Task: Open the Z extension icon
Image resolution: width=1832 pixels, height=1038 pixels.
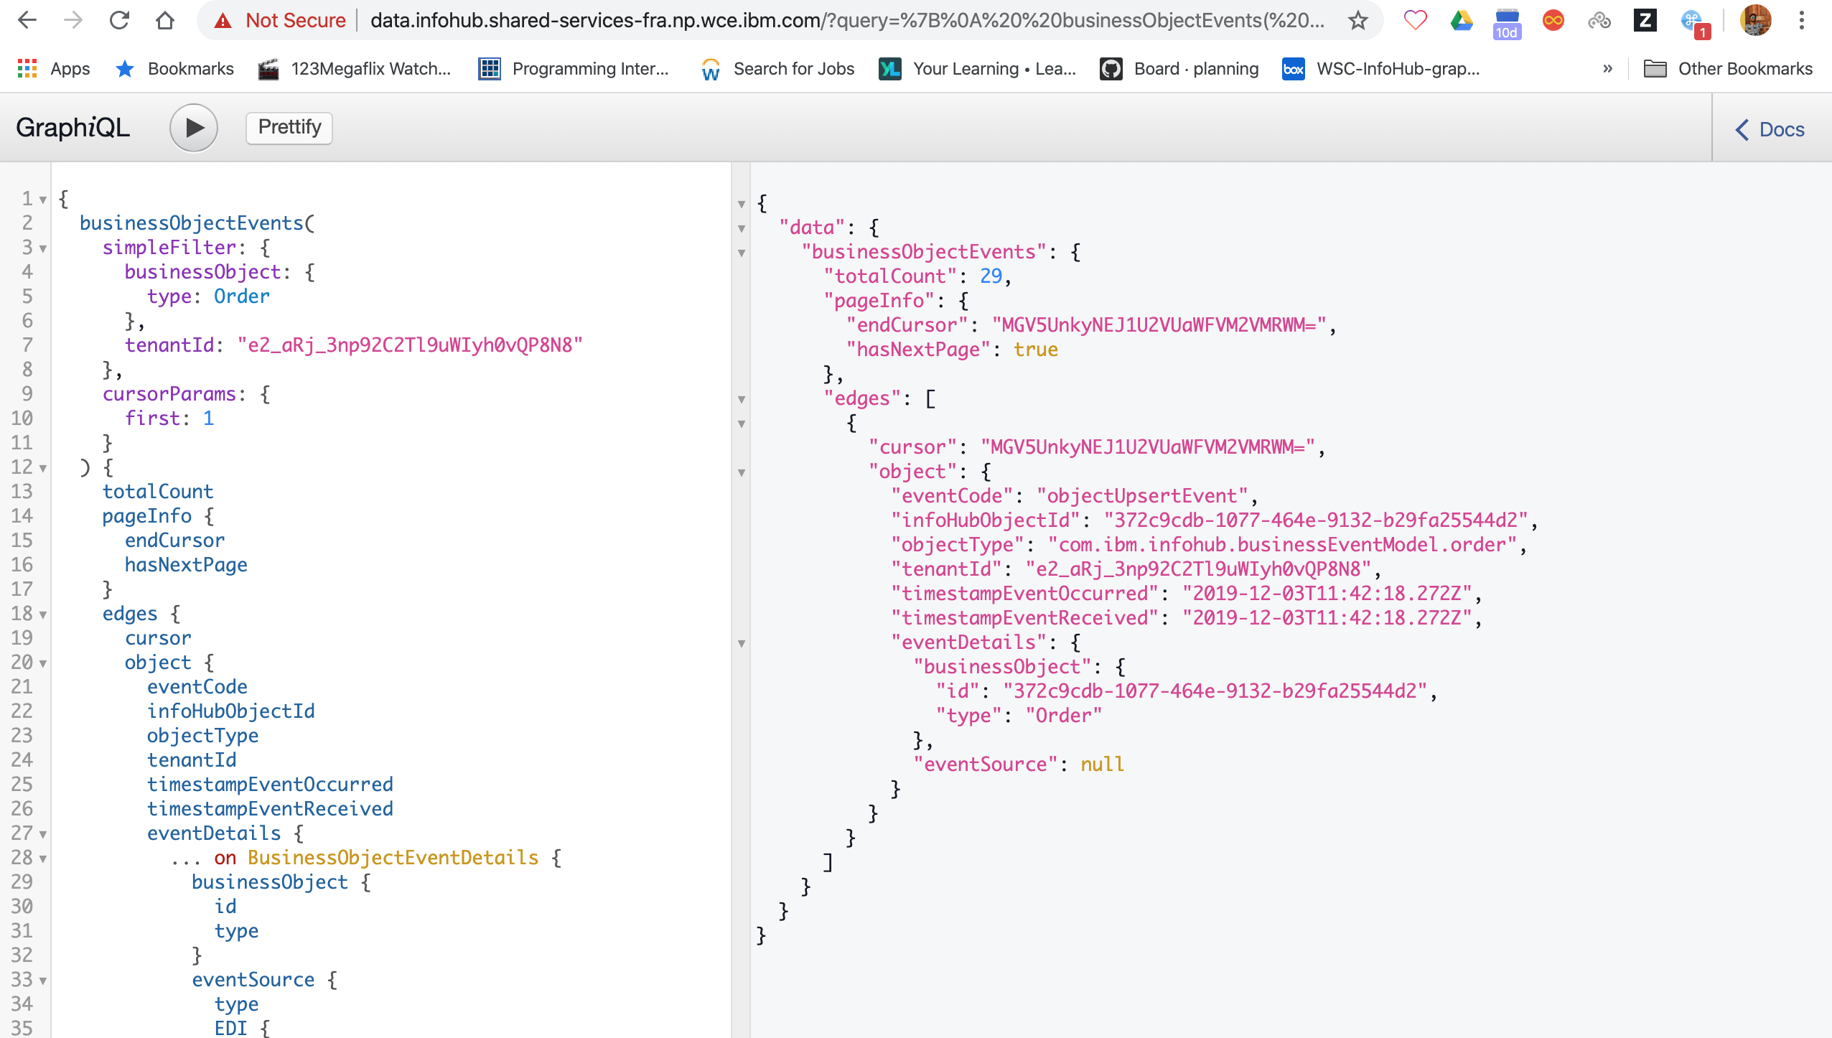Action: 1645,20
